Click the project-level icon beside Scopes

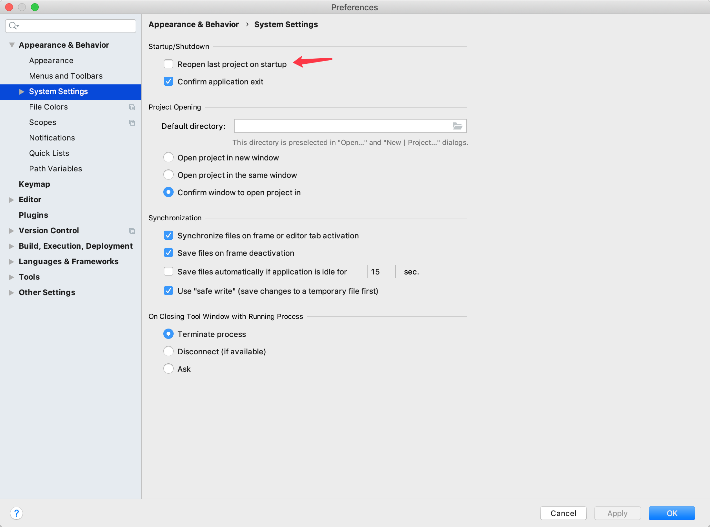pos(132,122)
